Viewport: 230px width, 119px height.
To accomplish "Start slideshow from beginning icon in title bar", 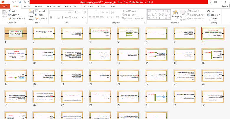I will coord(25,2).
